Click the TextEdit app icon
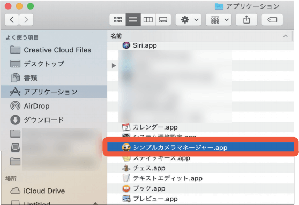The height and width of the screenshot is (205, 299). coord(126,178)
